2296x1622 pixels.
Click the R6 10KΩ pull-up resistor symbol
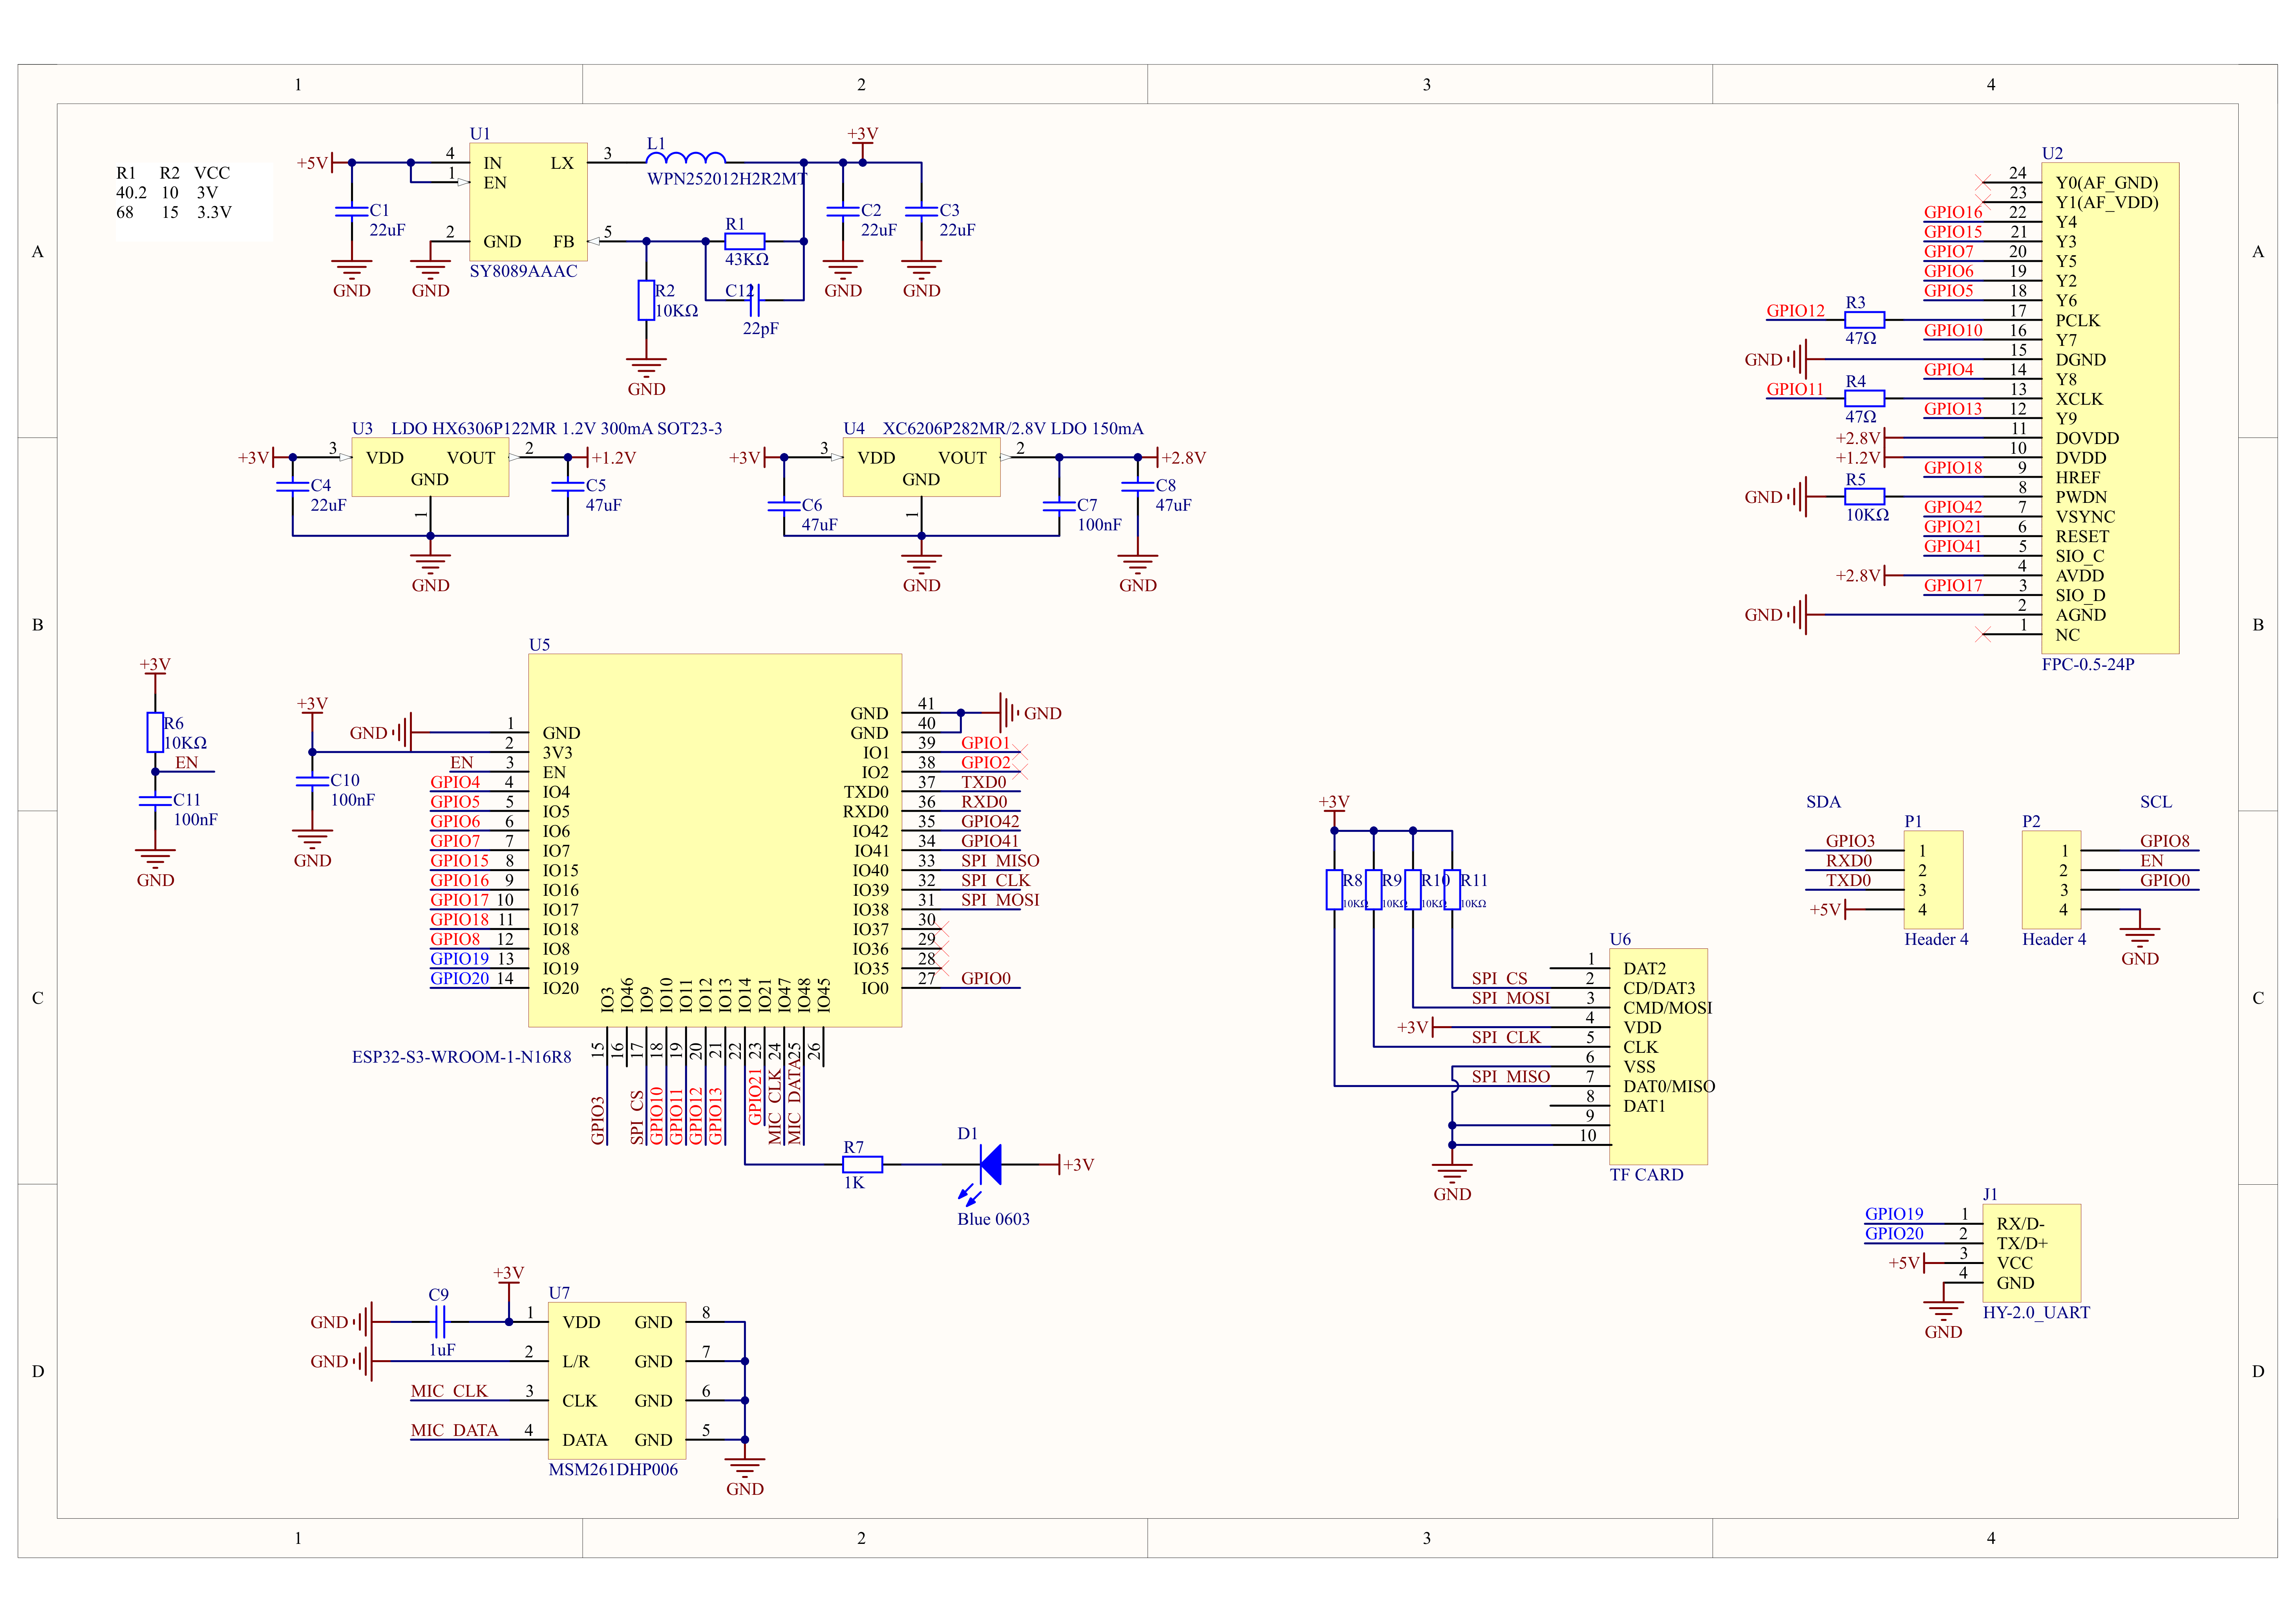pyautogui.click(x=155, y=732)
